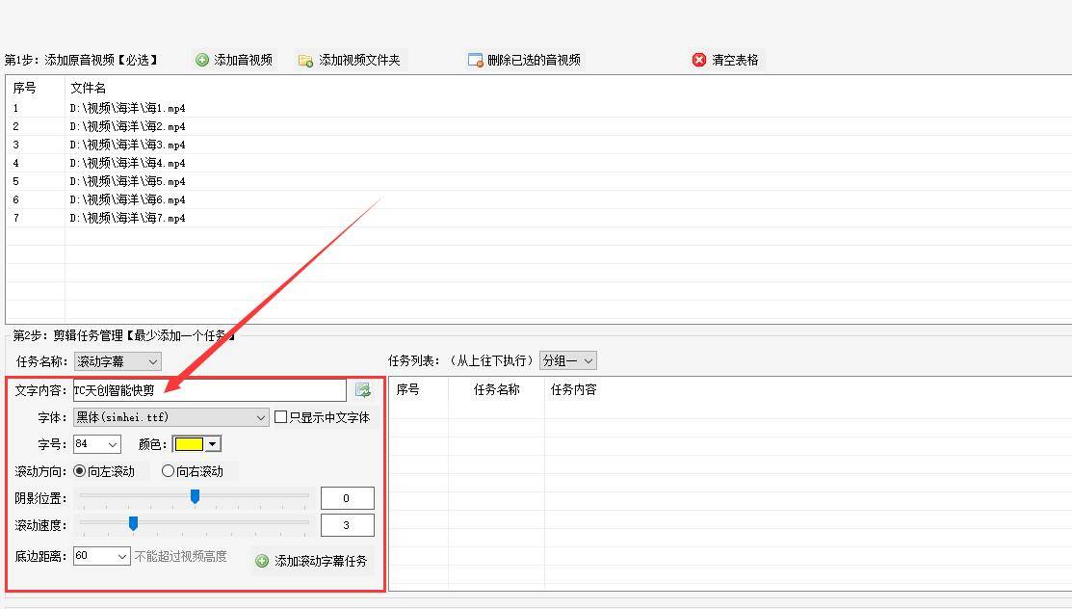
Task: Select the 向左滚动 radio button
Action: tap(79, 471)
